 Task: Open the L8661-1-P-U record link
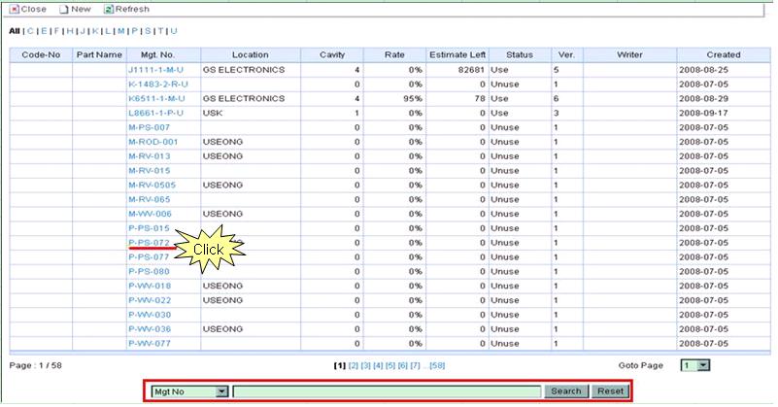pyautogui.click(x=154, y=114)
